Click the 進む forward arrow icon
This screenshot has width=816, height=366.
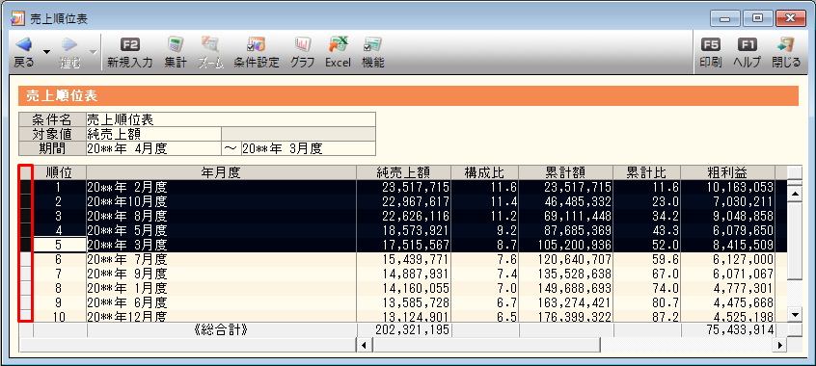(69, 44)
